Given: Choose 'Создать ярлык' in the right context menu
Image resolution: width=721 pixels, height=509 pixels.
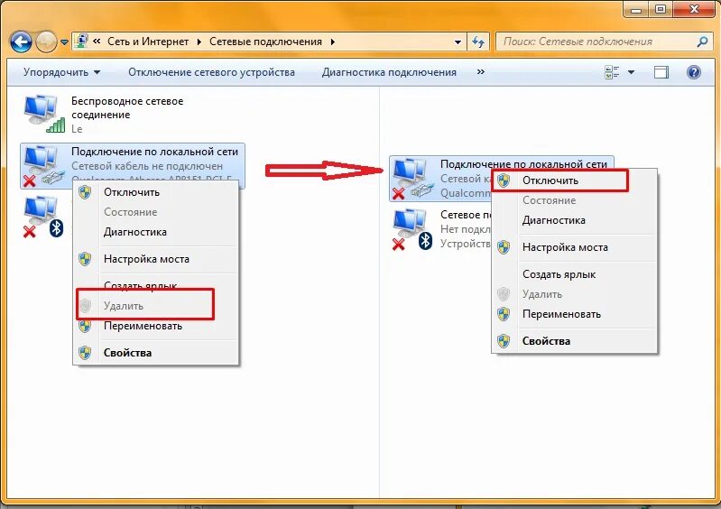Looking at the screenshot, I should (x=574, y=274).
